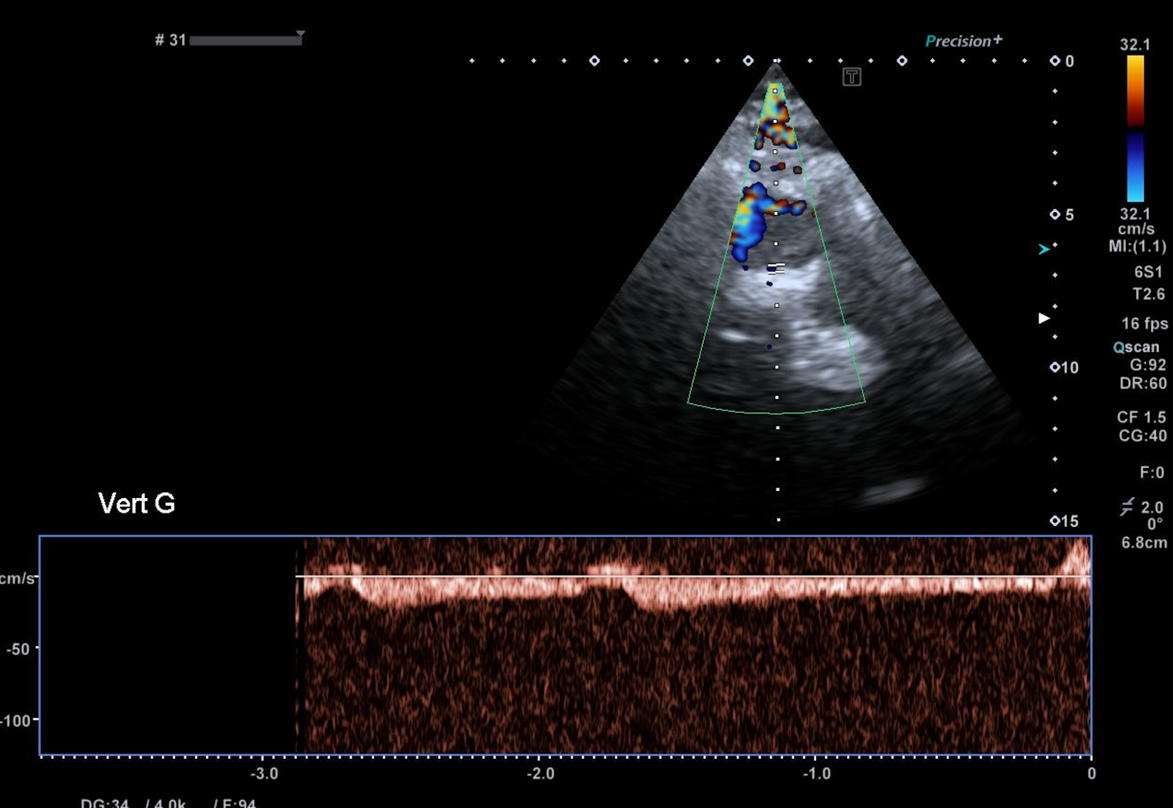Click the cyan color focus arrow marker
The width and height of the screenshot is (1173, 808).
[1044, 249]
